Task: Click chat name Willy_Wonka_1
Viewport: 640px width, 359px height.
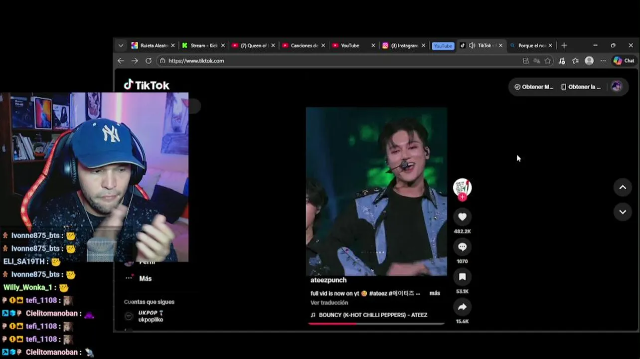Action: [x=28, y=287]
